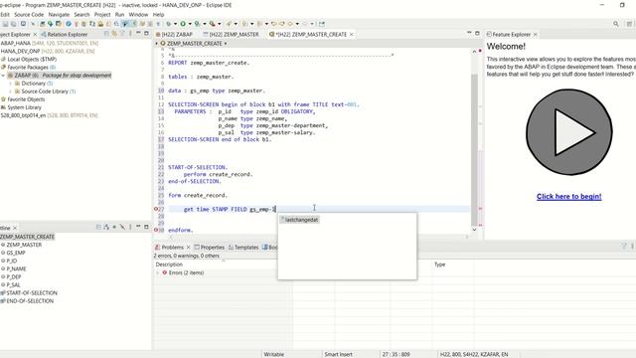This screenshot has width=636, height=358.
Task: Click the Project Explorer collapse-all icon
Action: 106,34
